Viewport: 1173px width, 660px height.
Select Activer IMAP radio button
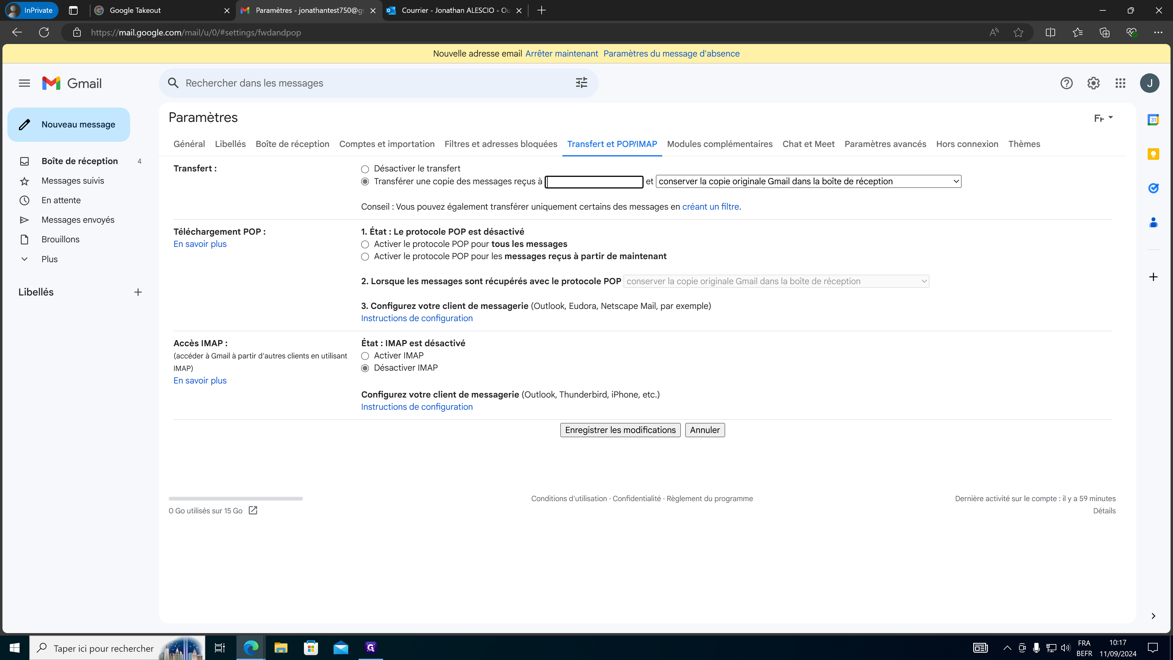[365, 356]
